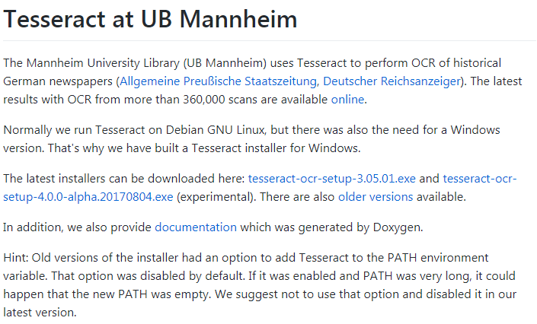Screen dimensions: 537x324
Task: Click the "Tesseract at UB Mannheim" heading
Action: [x=150, y=19]
